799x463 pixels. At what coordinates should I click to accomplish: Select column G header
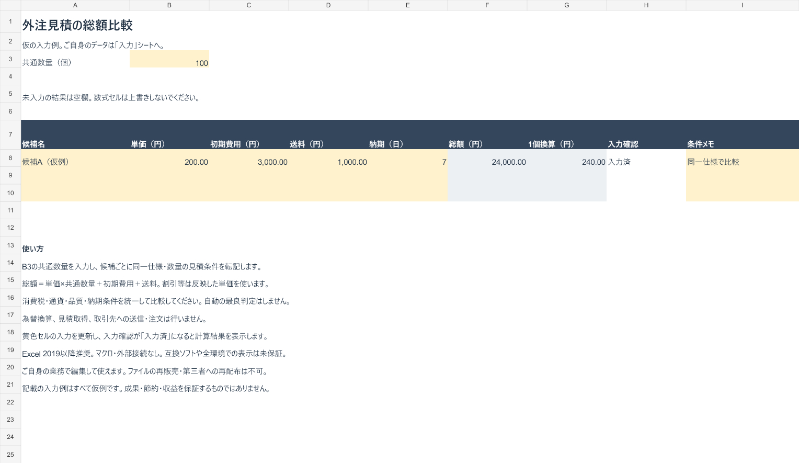567,5
